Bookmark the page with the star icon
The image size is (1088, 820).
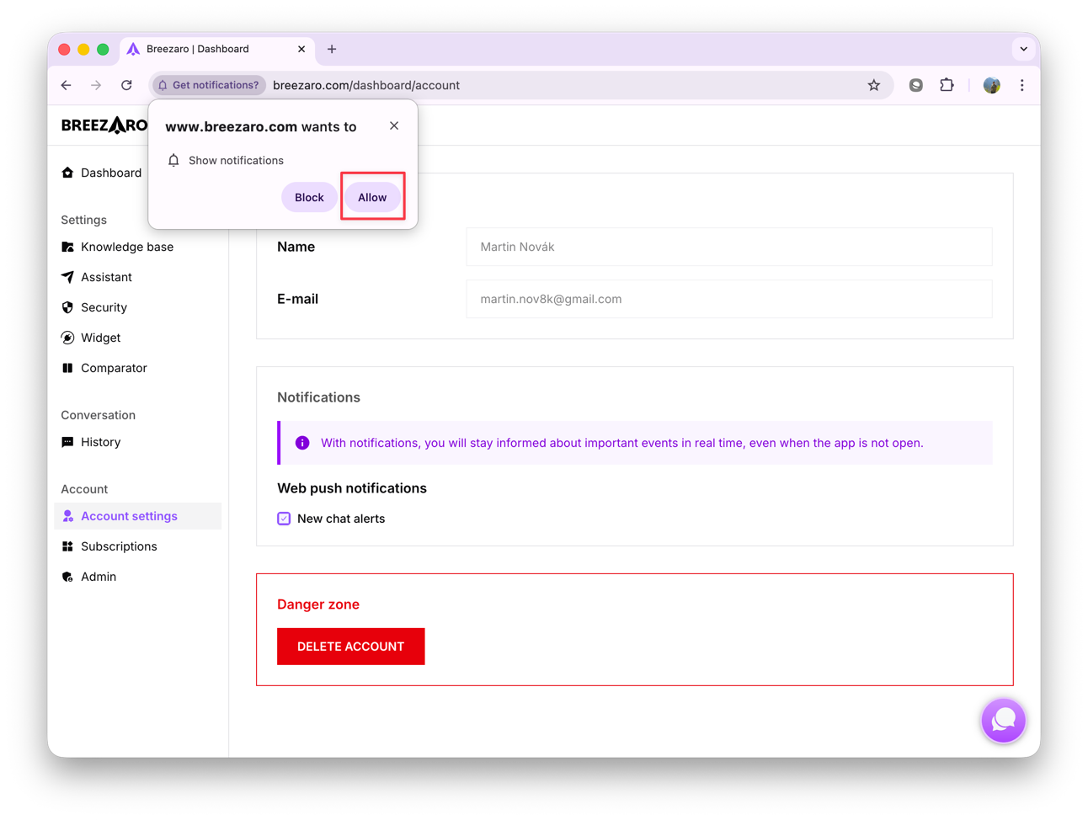click(x=874, y=85)
